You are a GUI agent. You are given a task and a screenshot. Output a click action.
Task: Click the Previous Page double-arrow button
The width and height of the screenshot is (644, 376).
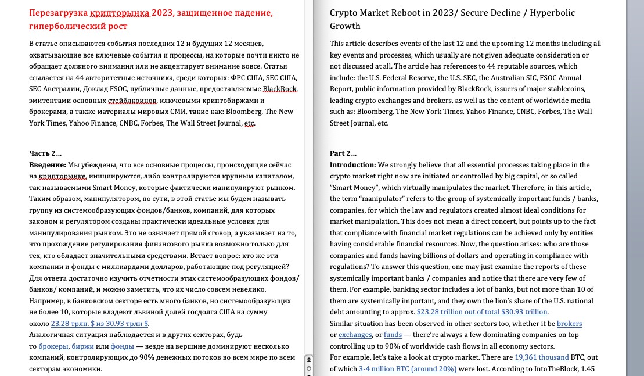(309, 360)
